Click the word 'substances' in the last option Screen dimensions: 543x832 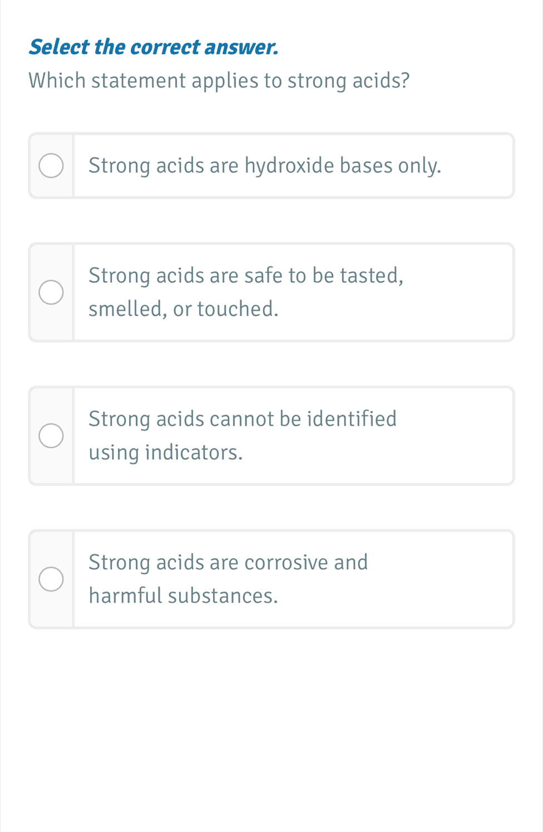click(223, 596)
